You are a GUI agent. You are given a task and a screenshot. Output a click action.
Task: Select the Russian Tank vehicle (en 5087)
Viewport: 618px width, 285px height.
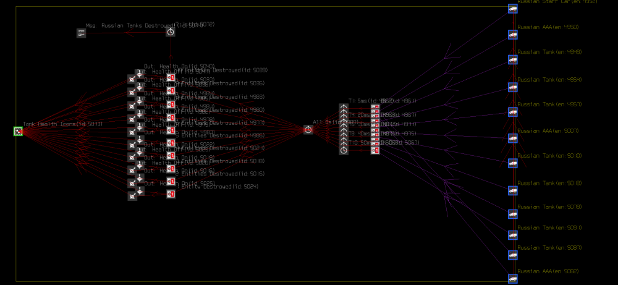[x=512, y=255]
